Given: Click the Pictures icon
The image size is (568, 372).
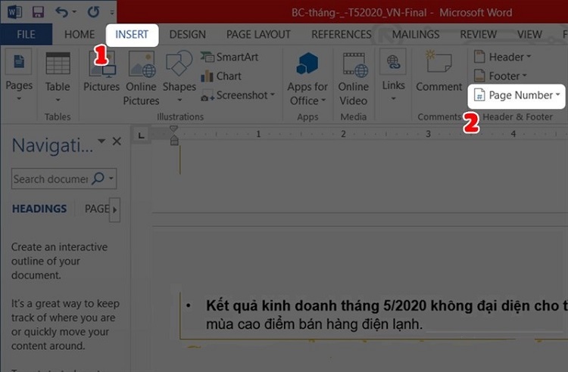Looking at the screenshot, I should click(101, 71).
